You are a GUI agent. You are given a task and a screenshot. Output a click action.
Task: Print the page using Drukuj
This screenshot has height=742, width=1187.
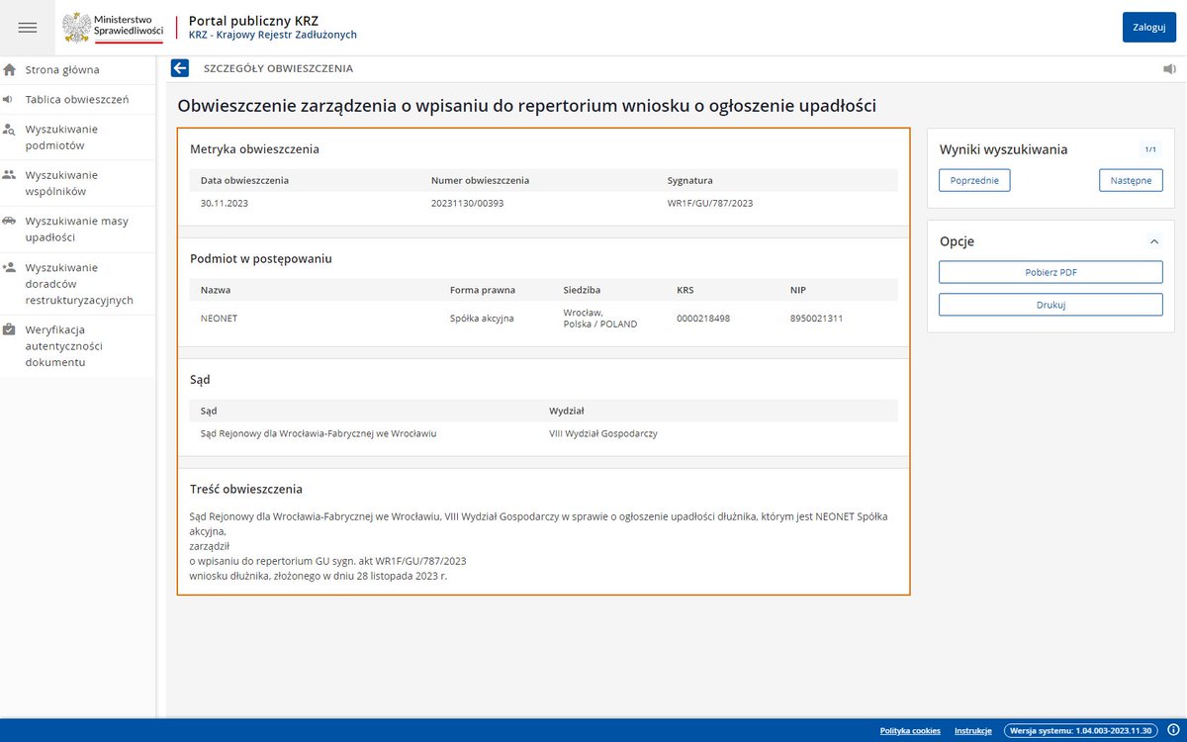pyautogui.click(x=1050, y=304)
